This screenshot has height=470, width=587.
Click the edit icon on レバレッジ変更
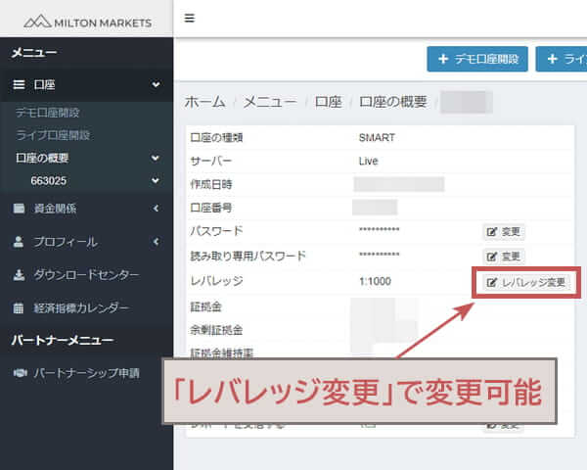491,282
